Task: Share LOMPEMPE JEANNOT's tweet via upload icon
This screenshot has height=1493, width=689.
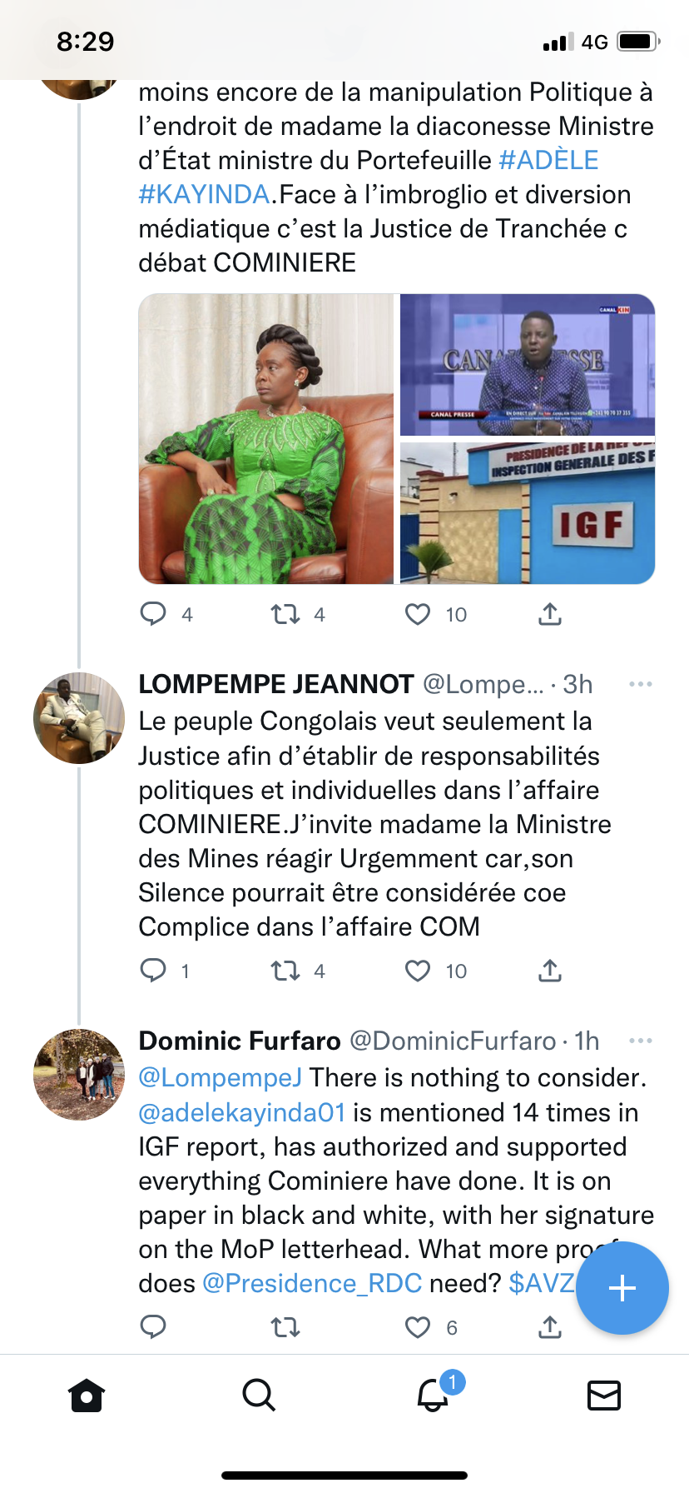Action: coord(550,971)
